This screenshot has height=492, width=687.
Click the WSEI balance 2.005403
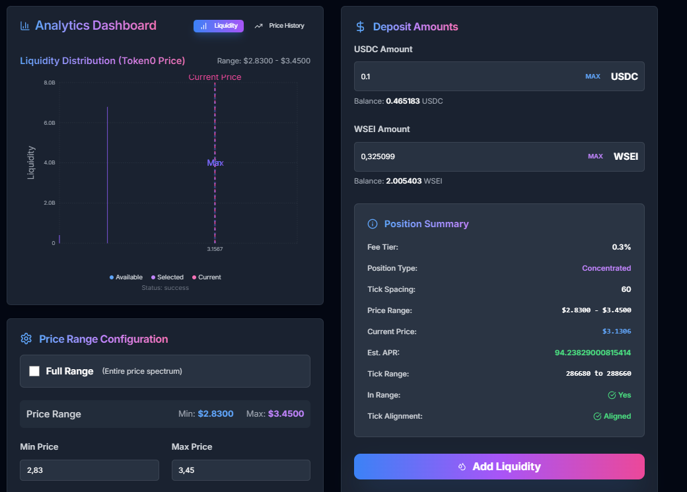[x=404, y=181]
